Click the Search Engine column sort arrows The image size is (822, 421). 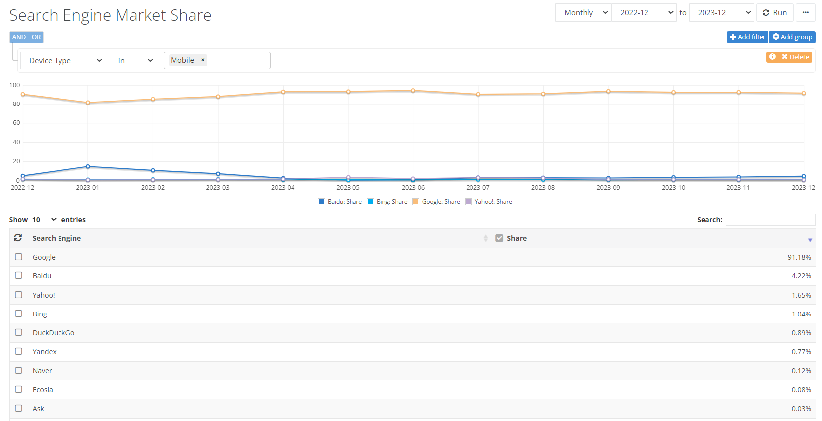point(485,238)
